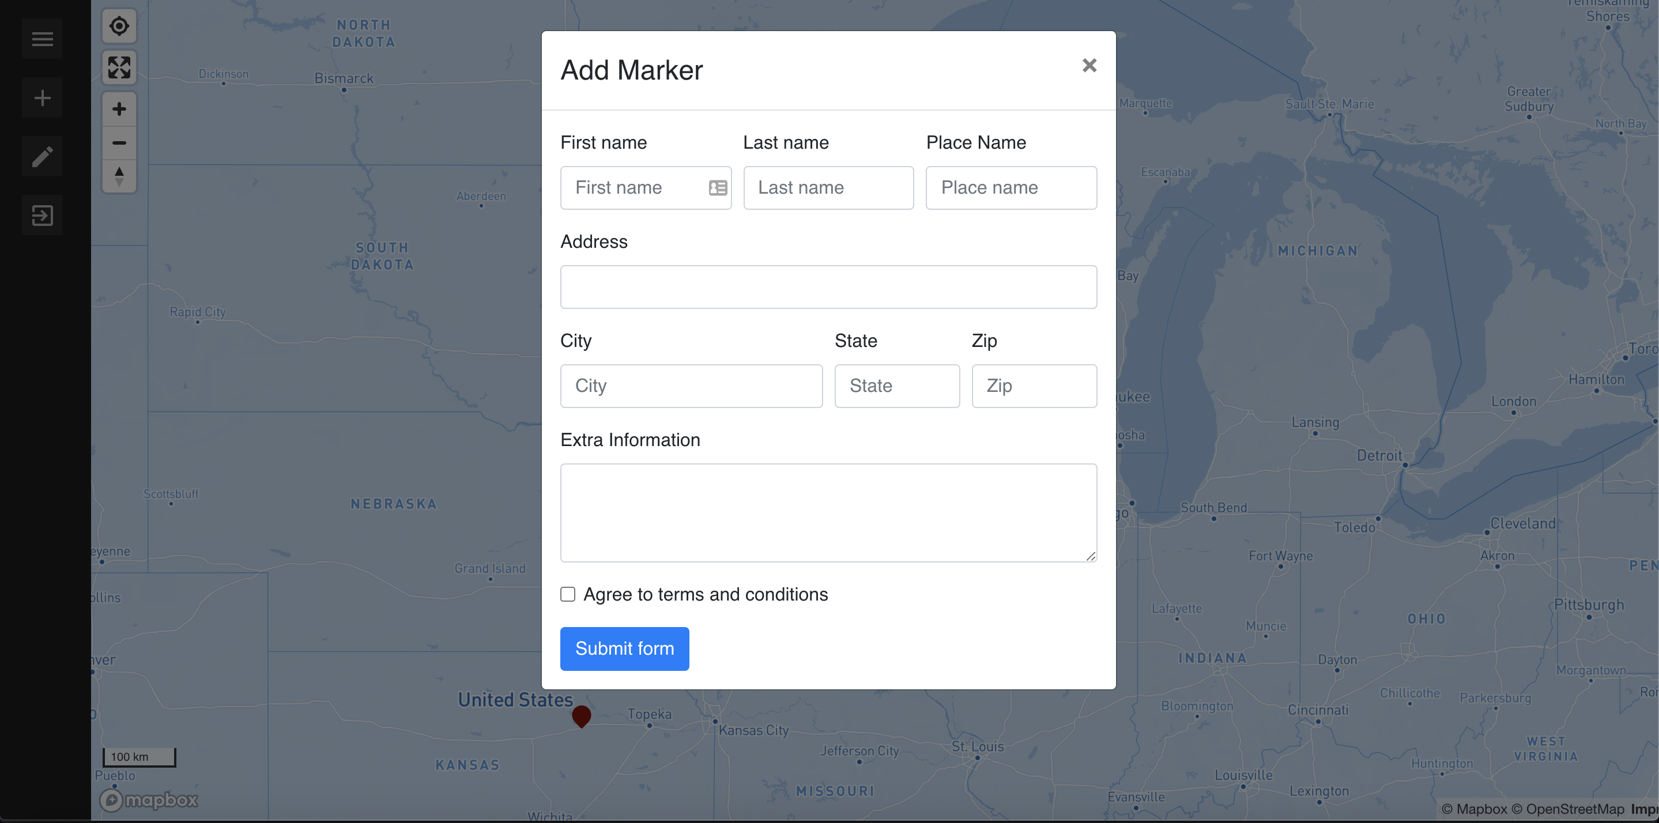The image size is (1659, 823).
Task: Click the plus add icon in sidebar
Action: click(42, 98)
